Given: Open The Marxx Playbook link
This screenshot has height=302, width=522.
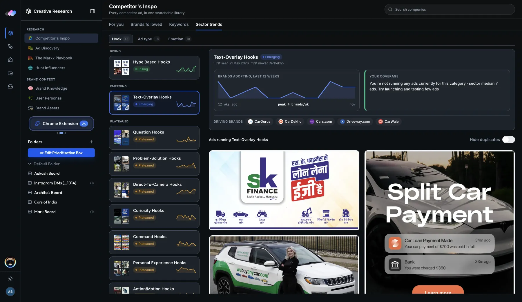Looking at the screenshot, I should coord(54,58).
